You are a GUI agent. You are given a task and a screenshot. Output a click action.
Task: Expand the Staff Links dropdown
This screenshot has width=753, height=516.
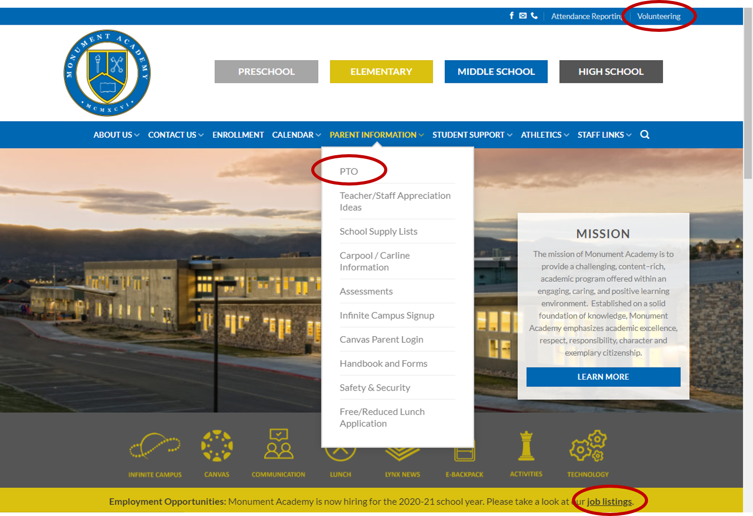coord(604,135)
